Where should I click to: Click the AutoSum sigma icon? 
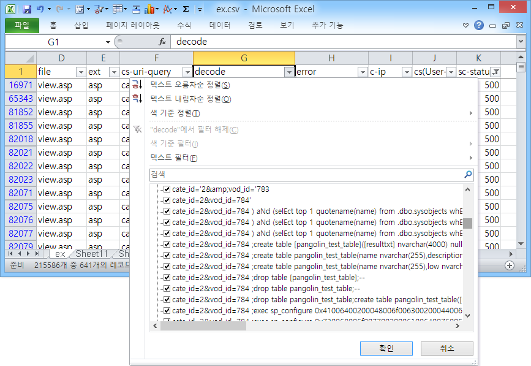[186, 8]
